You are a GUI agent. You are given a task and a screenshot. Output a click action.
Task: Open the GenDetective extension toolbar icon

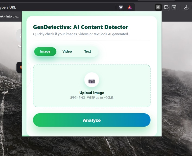click(158, 7)
